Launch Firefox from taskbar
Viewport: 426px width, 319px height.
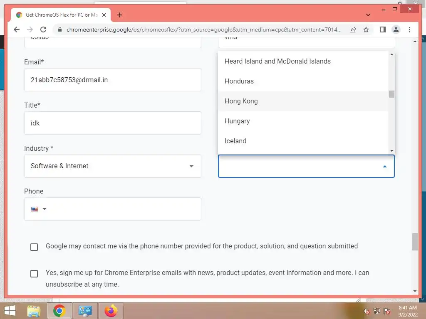tap(111, 311)
